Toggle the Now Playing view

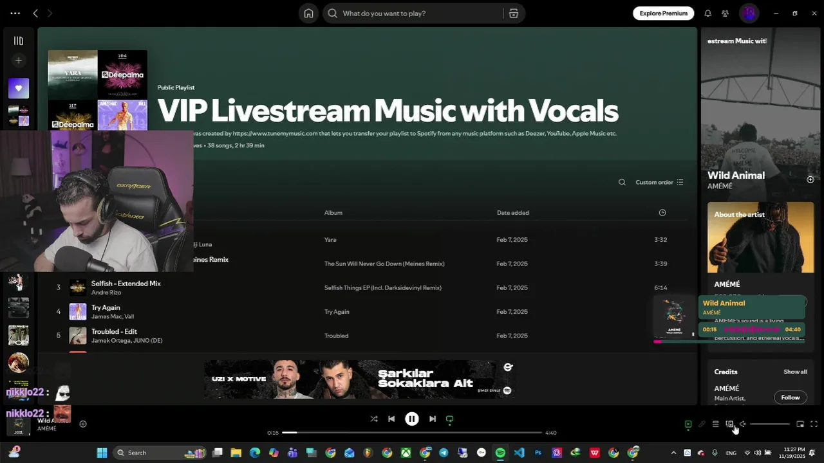pyautogui.click(x=688, y=424)
